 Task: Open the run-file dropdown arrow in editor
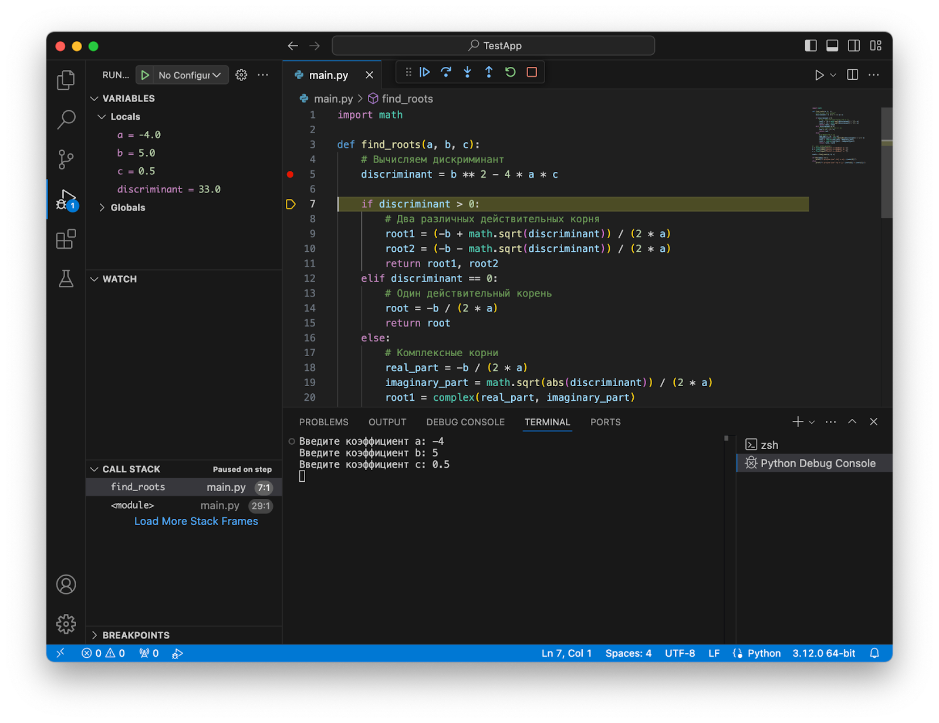(833, 75)
